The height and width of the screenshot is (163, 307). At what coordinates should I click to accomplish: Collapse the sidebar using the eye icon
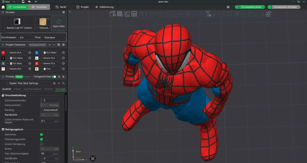69,12
